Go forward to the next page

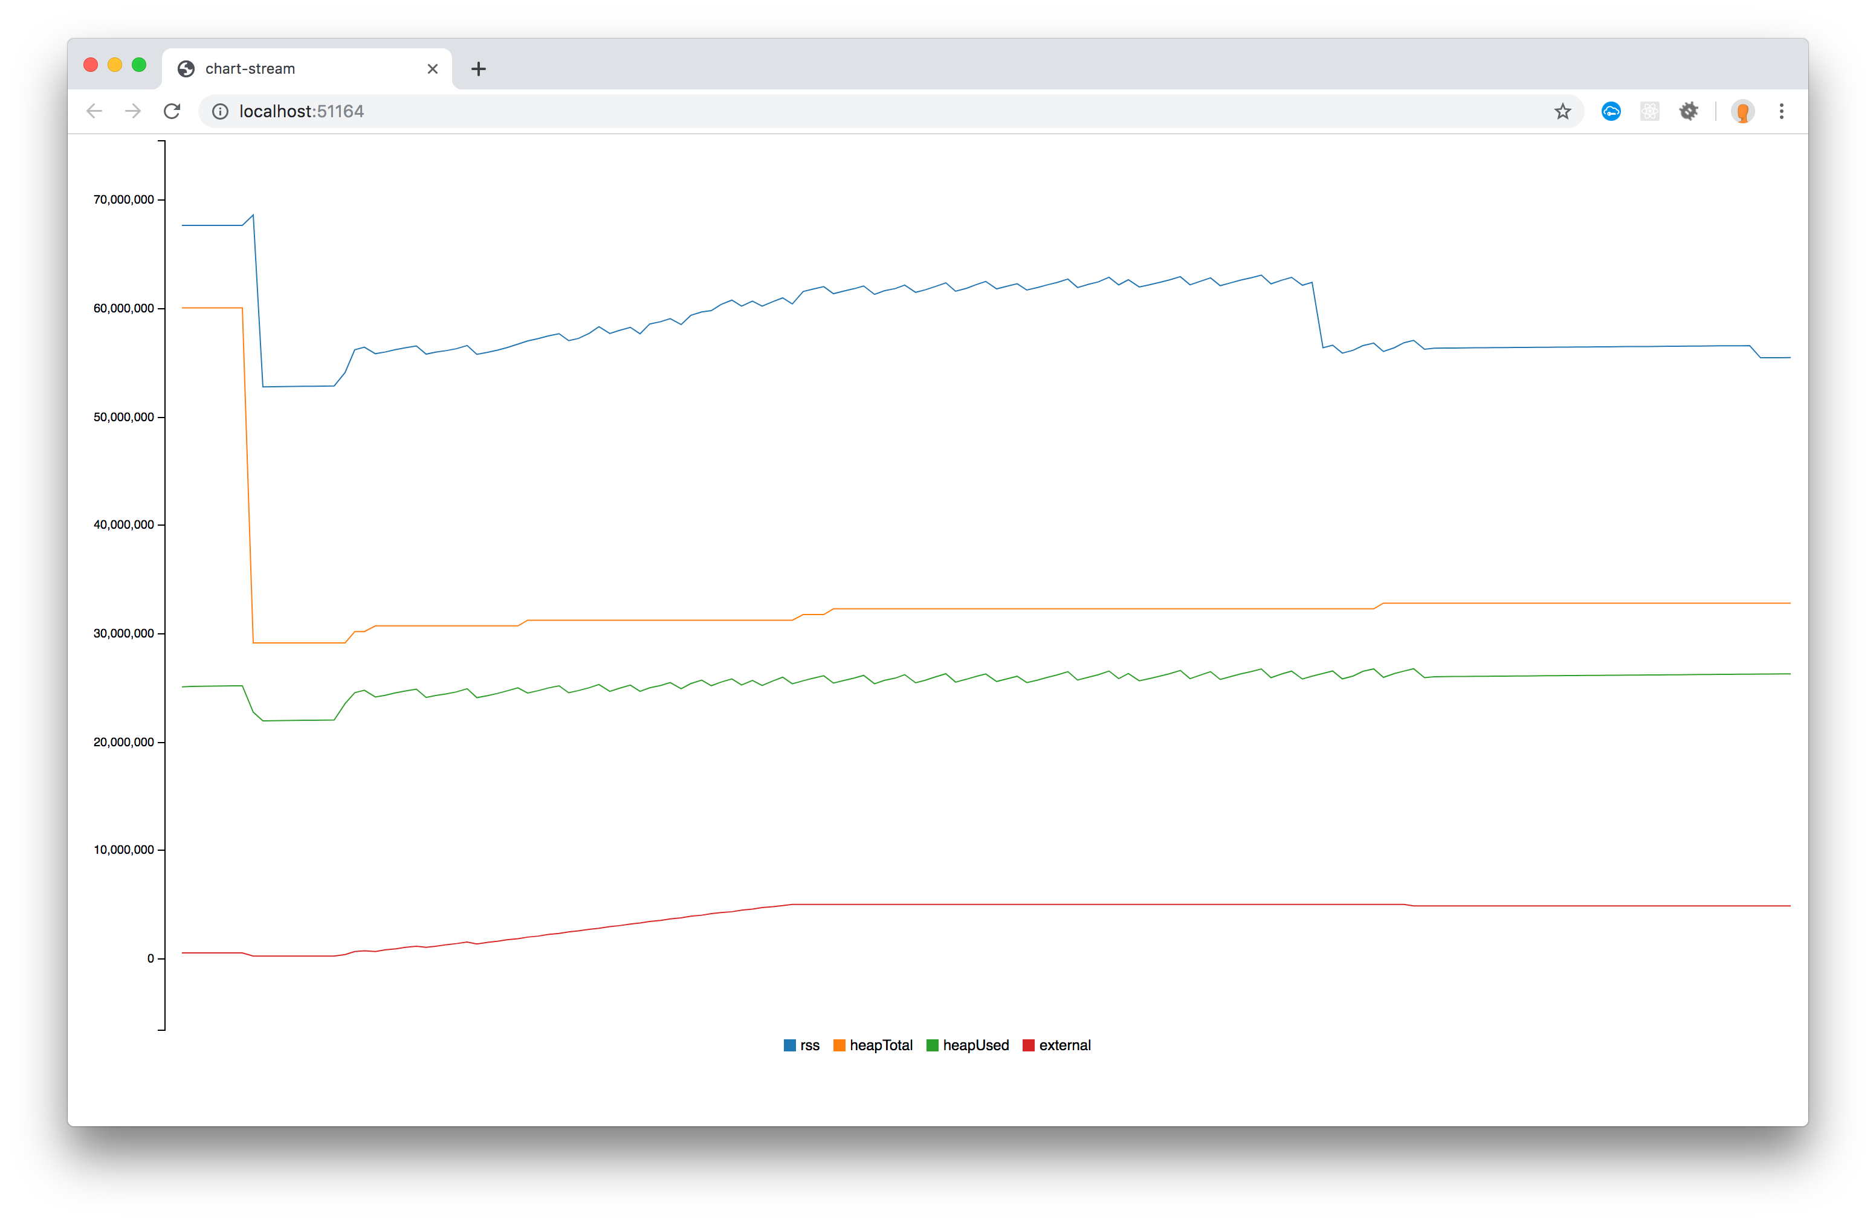[x=132, y=111]
